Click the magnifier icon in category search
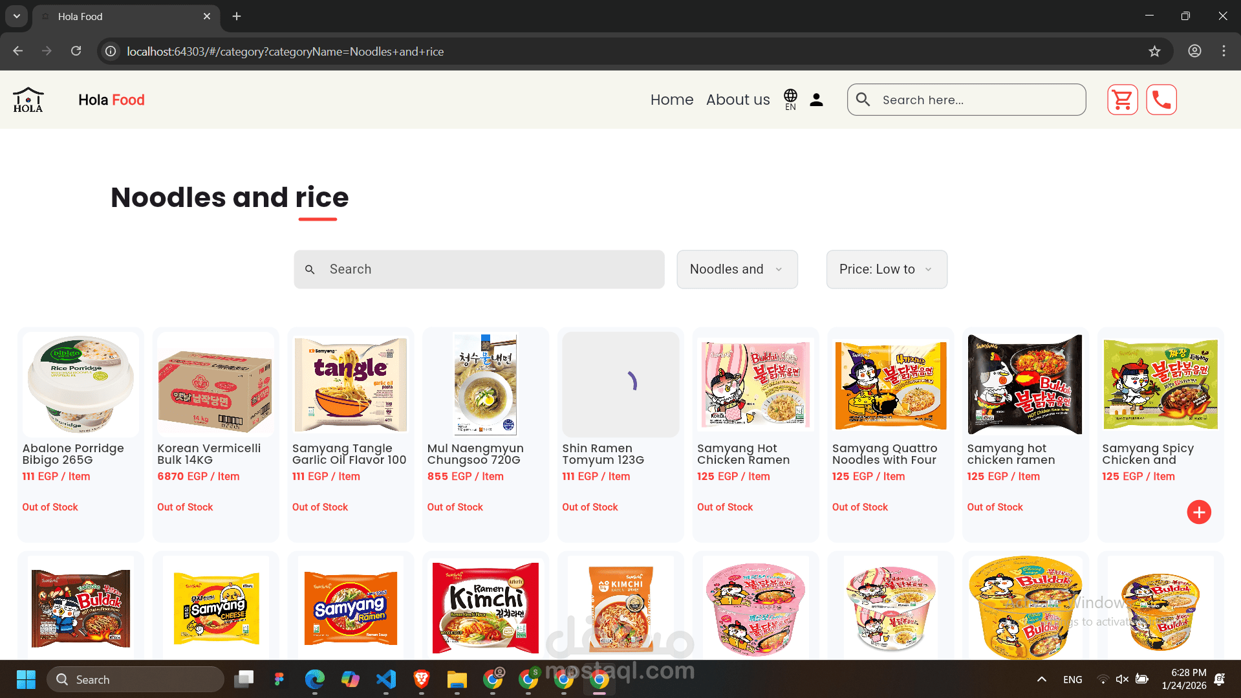 coord(310,269)
